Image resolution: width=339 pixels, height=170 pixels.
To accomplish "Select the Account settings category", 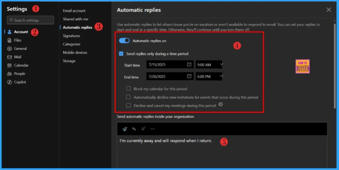I will [21, 32].
